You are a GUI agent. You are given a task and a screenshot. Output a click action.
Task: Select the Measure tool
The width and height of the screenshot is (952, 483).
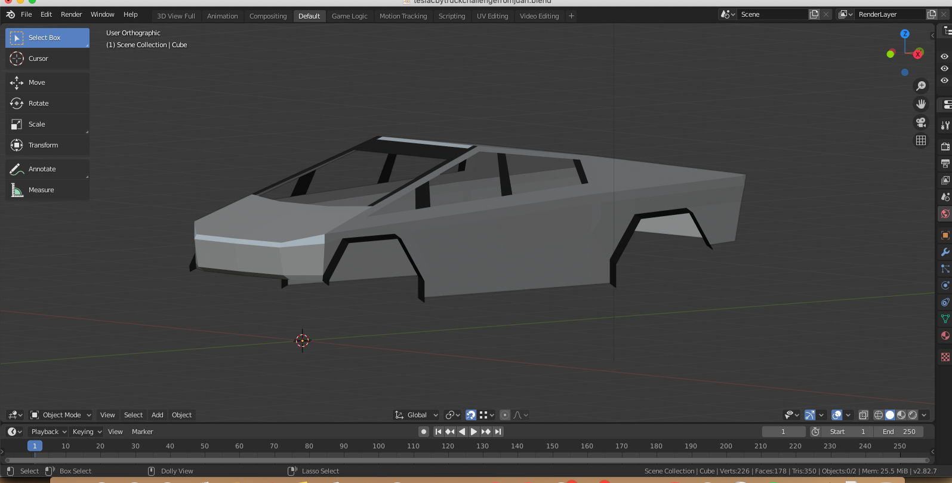tap(47, 190)
